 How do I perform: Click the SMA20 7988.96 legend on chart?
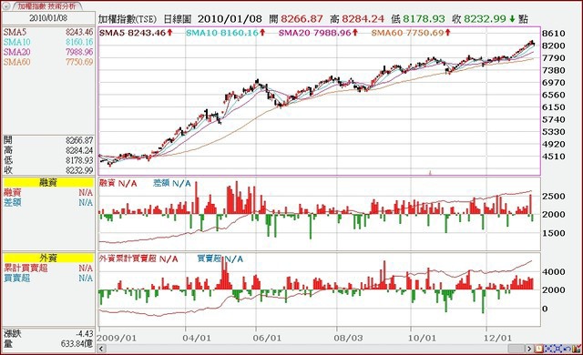pyautogui.click(x=318, y=33)
